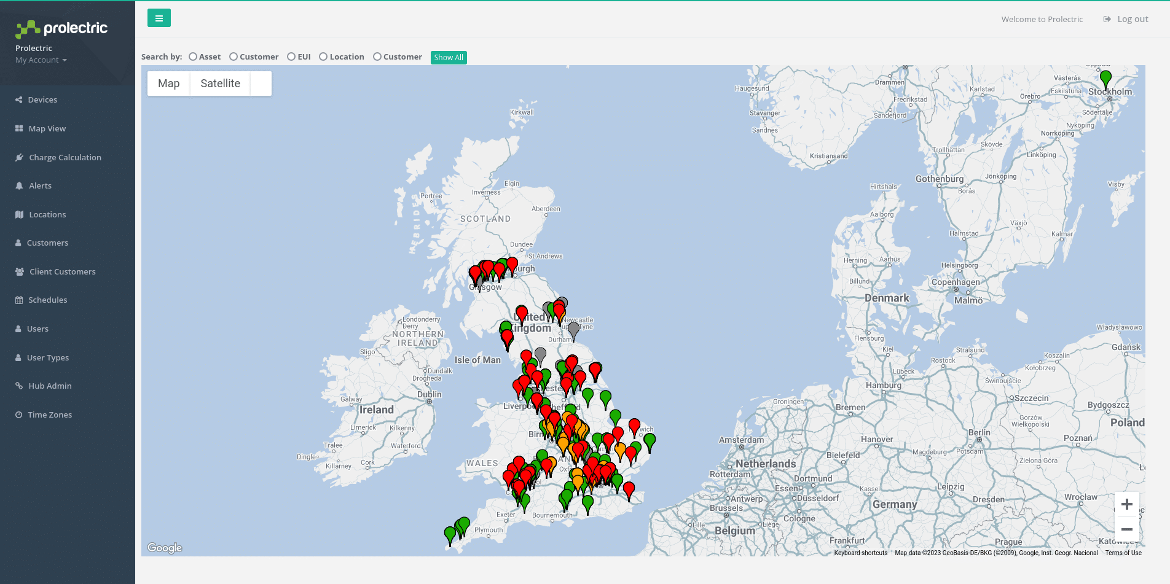Viewport: 1170px width, 584px height.
Task: Open the map Terms of Use link
Action: [1123, 553]
